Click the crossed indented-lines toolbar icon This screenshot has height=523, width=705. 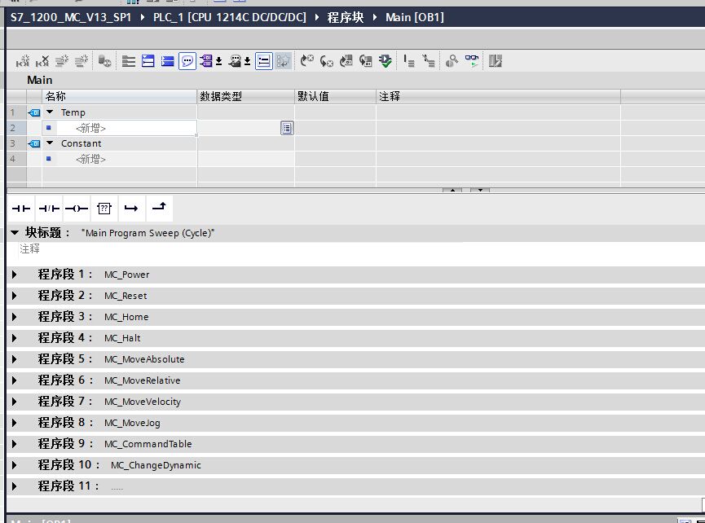428,60
